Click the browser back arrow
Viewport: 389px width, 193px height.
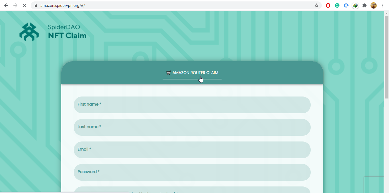[x=6, y=5]
